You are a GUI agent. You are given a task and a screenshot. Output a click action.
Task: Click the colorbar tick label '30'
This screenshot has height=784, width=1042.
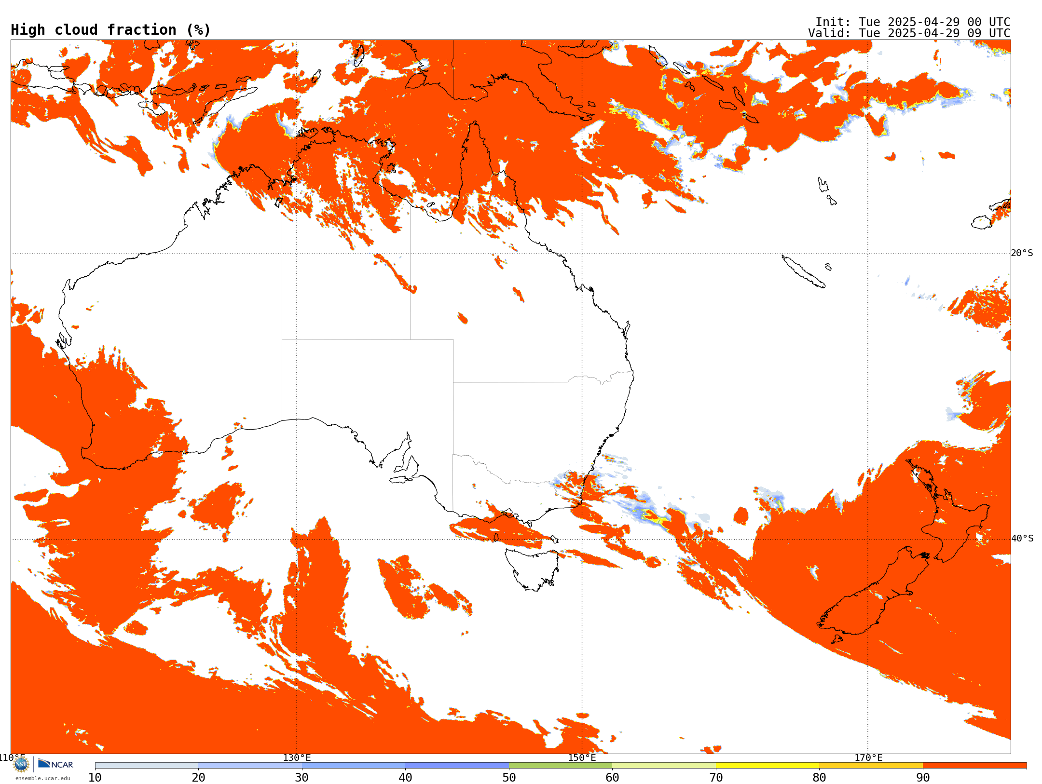click(x=302, y=778)
